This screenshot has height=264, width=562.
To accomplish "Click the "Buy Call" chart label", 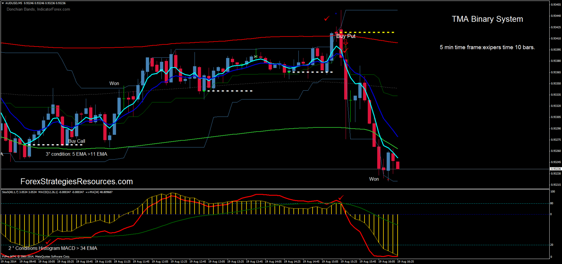I will (77, 141).
